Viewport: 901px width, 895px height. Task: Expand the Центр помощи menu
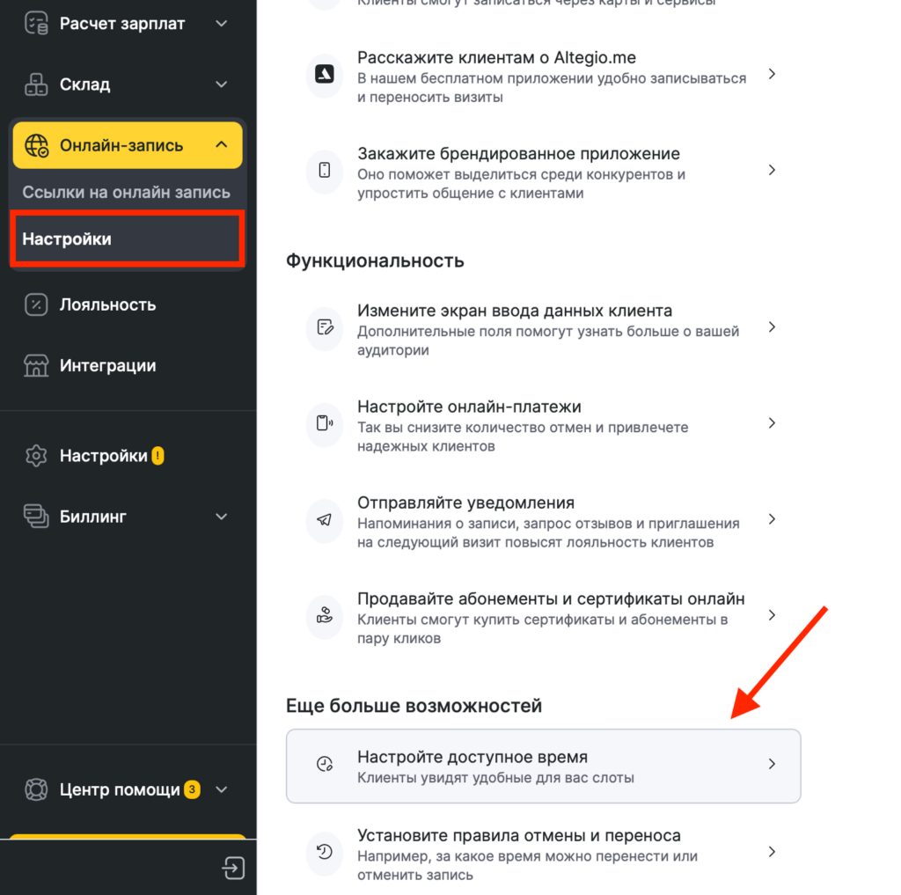click(222, 790)
